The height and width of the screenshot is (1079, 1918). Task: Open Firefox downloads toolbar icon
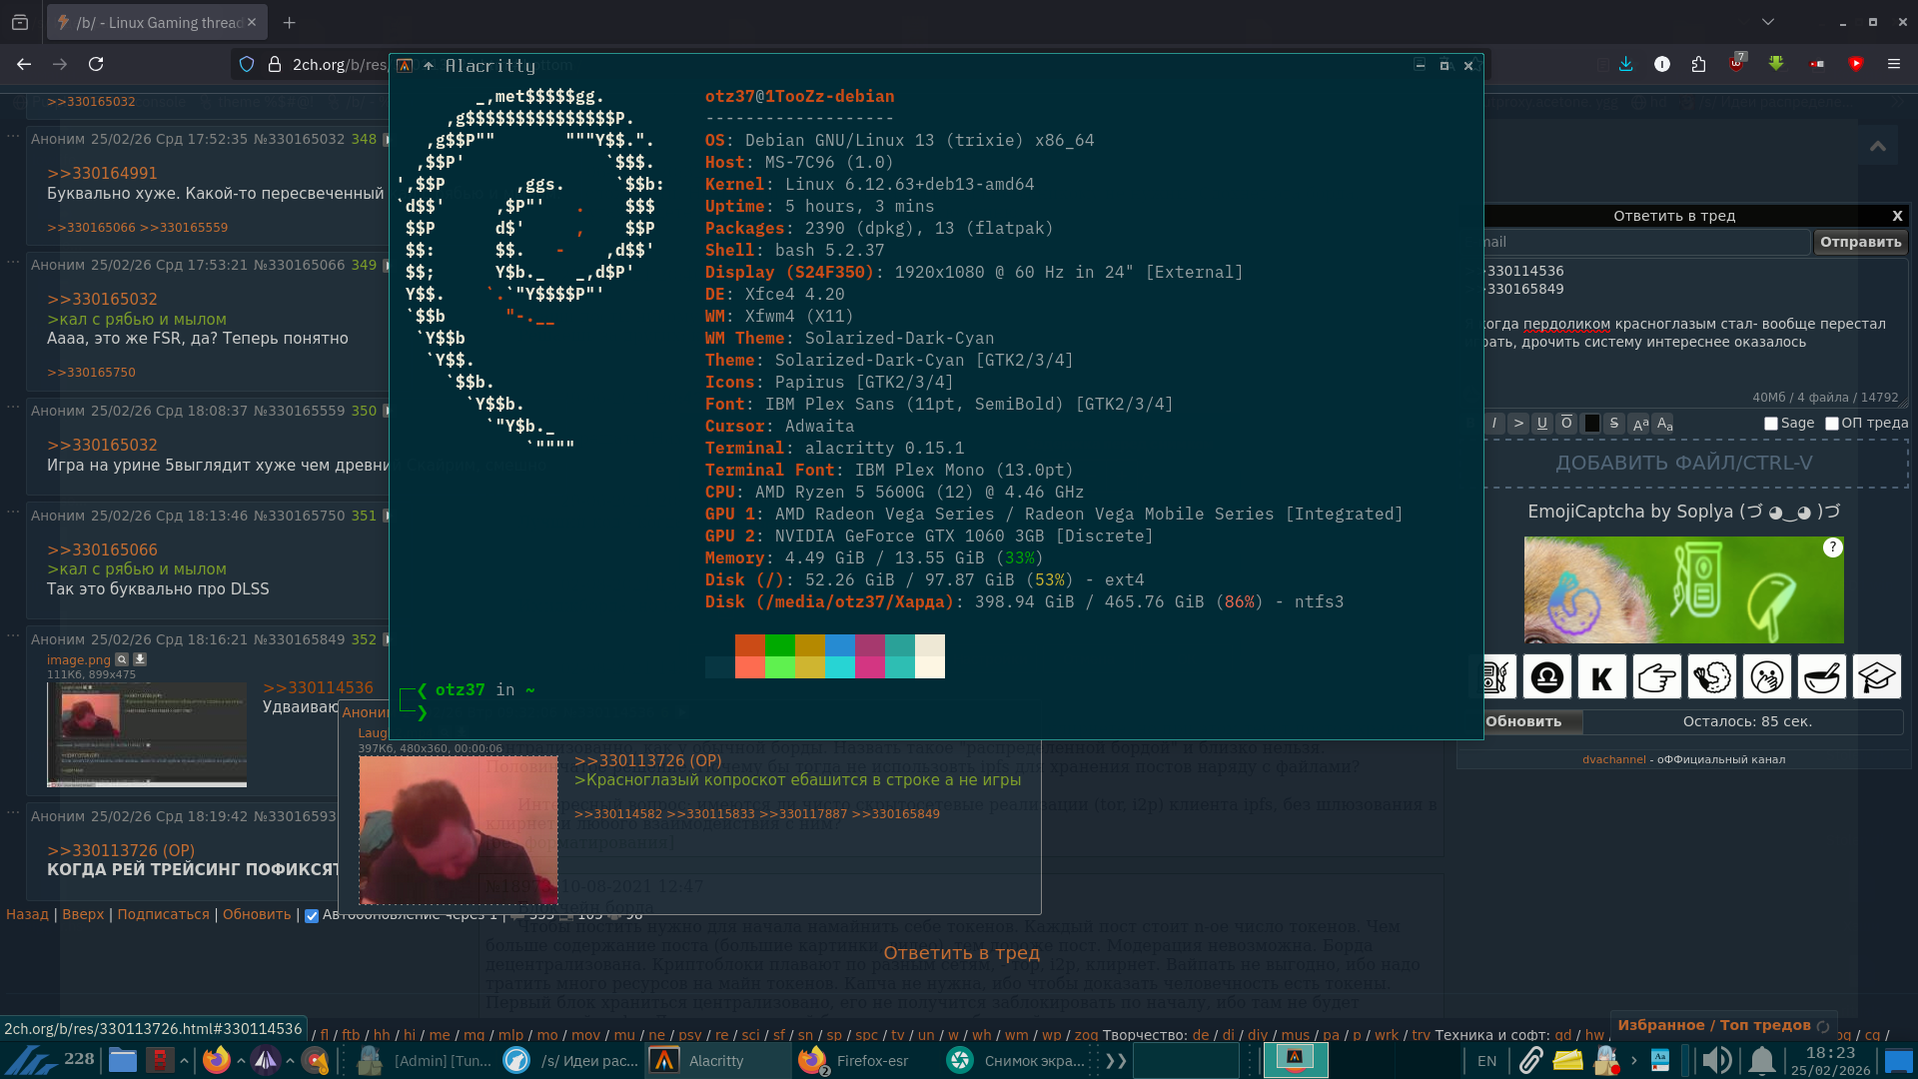click(1626, 64)
